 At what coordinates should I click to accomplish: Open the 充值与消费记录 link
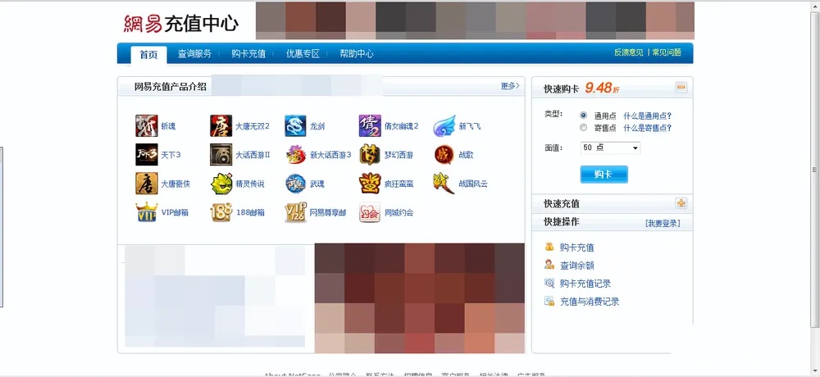pos(590,302)
